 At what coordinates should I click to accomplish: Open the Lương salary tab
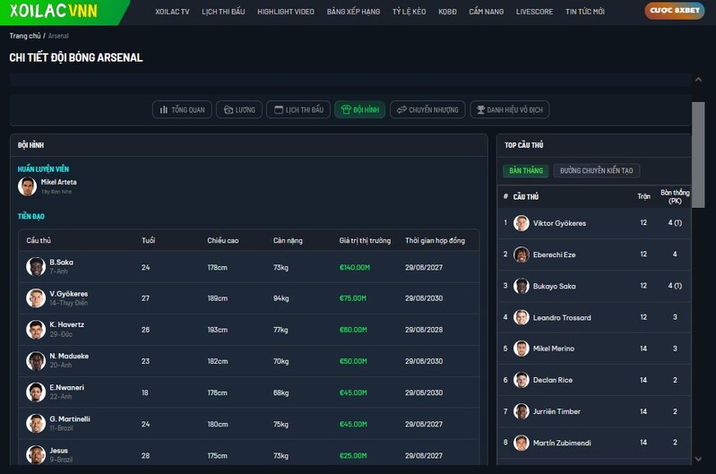pos(238,110)
